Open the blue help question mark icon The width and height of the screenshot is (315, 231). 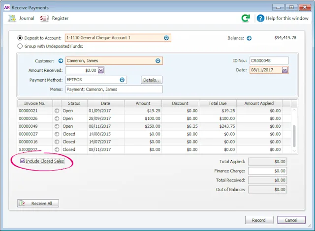[260, 18]
